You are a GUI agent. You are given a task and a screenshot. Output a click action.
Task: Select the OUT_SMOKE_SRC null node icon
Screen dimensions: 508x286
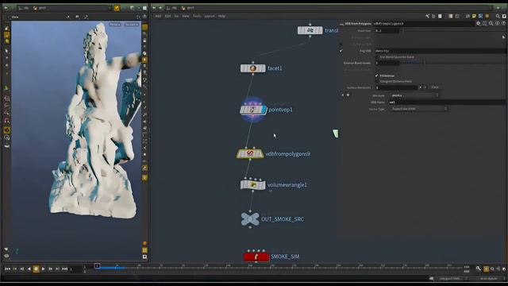click(x=250, y=219)
